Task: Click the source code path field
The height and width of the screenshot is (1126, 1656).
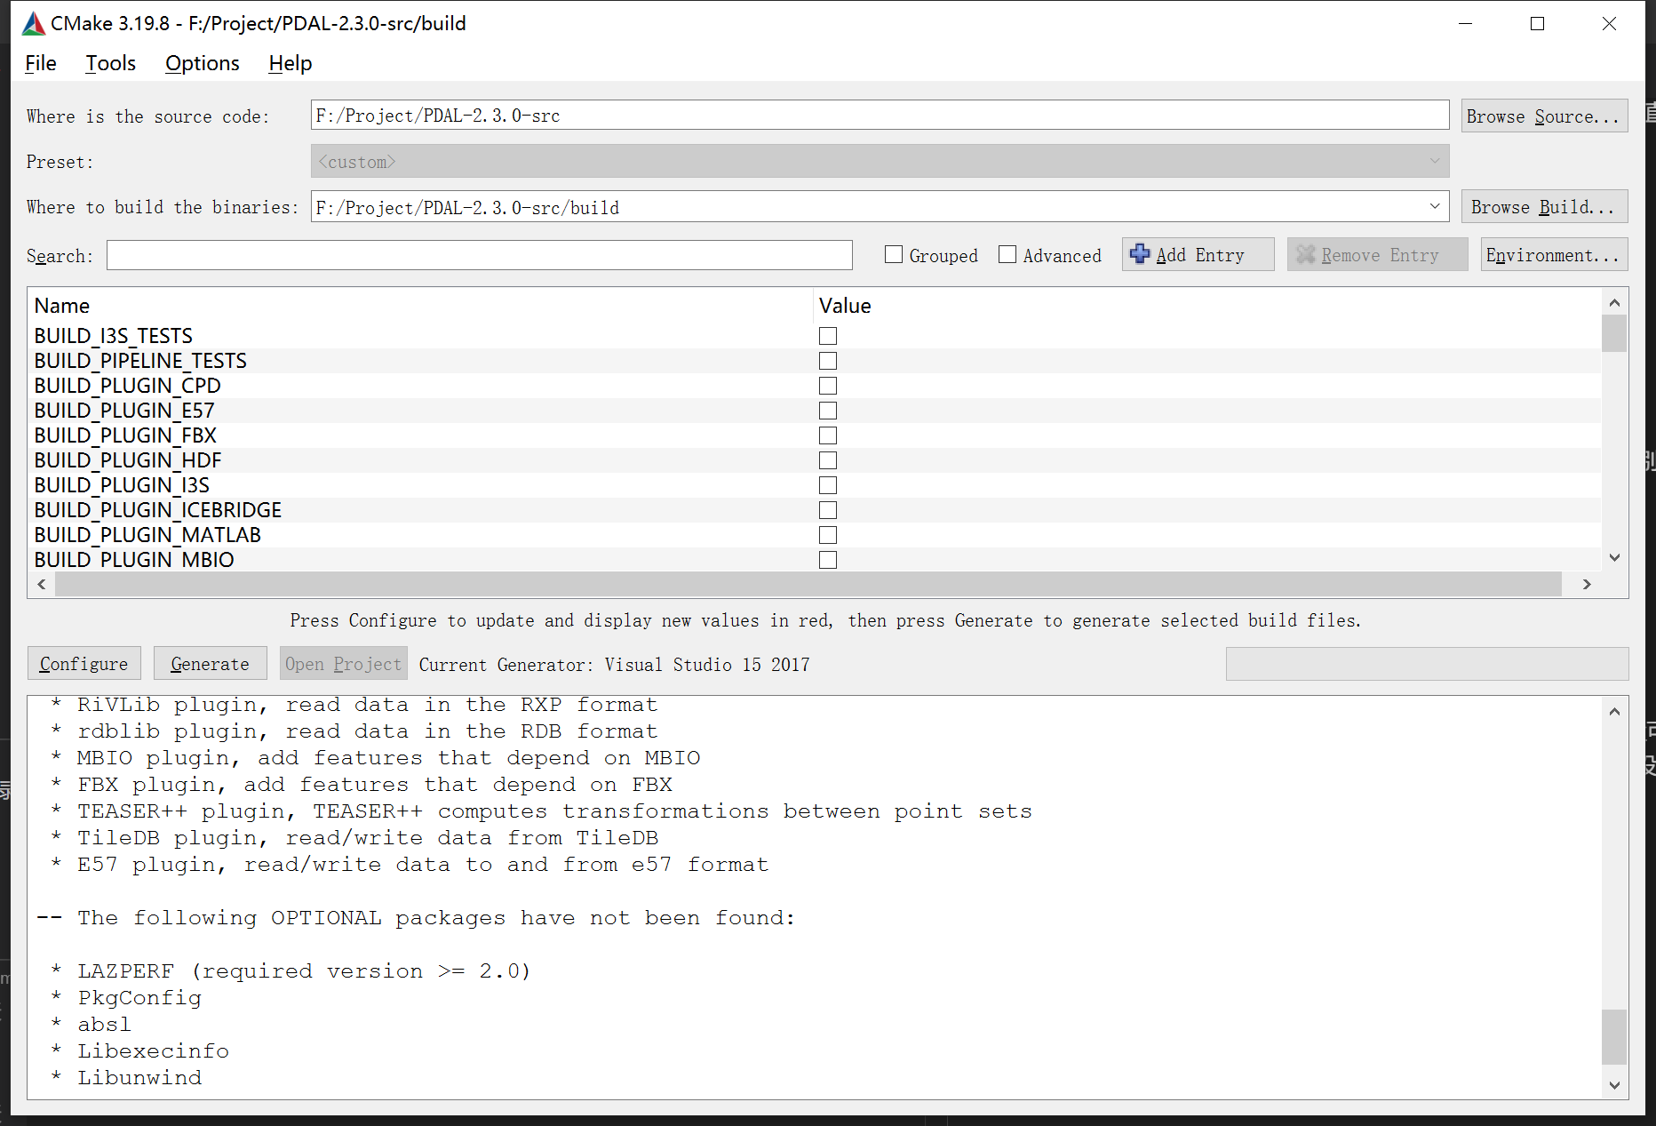Action: (880, 116)
